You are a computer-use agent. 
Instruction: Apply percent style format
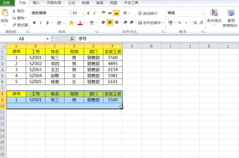point(180,23)
